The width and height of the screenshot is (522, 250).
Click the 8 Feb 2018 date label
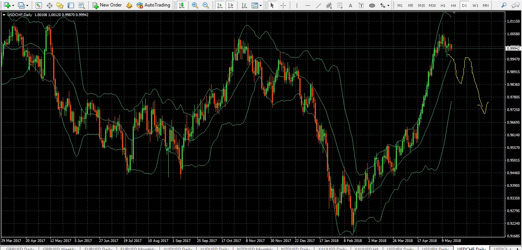coord(353,241)
